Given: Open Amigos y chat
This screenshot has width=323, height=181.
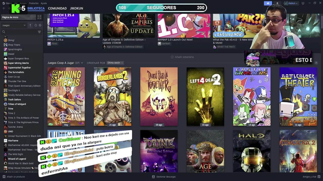Looking at the screenshot, I should pyautogui.click(x=311, y=177).
